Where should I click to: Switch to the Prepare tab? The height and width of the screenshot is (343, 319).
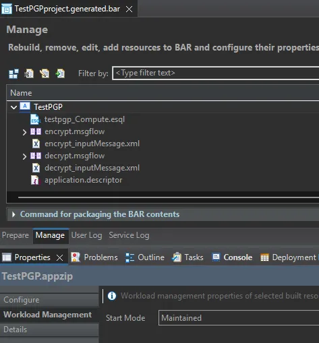tap(16, 235)
